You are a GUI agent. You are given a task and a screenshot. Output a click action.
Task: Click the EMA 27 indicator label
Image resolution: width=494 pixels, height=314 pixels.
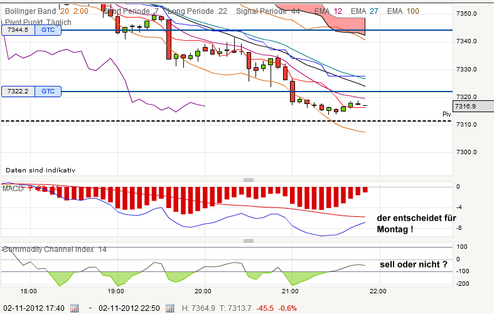365,11
